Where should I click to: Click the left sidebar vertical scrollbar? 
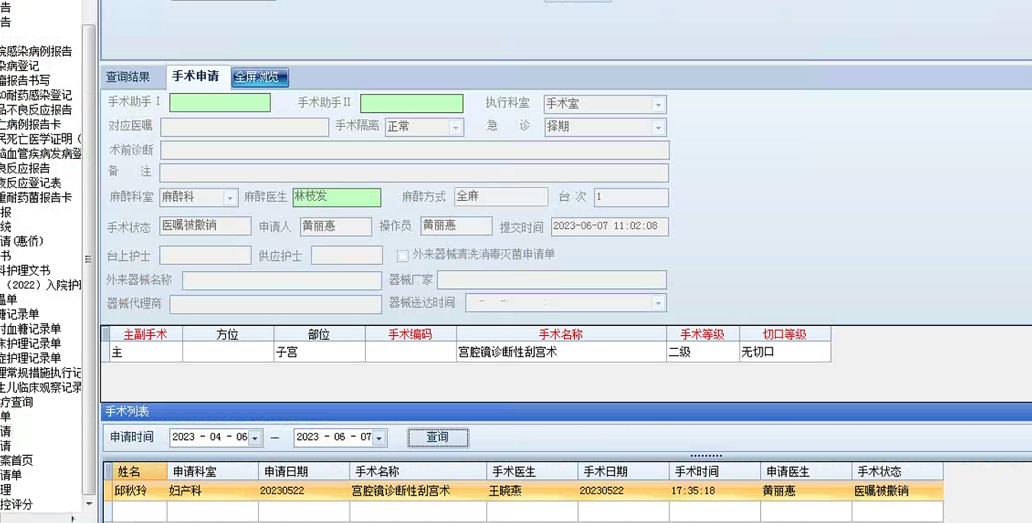pyautogui.click(x=89, y=260)
